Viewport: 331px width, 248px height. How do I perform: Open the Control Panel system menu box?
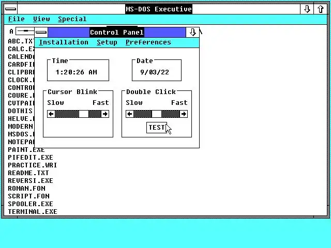click(41, 32)
